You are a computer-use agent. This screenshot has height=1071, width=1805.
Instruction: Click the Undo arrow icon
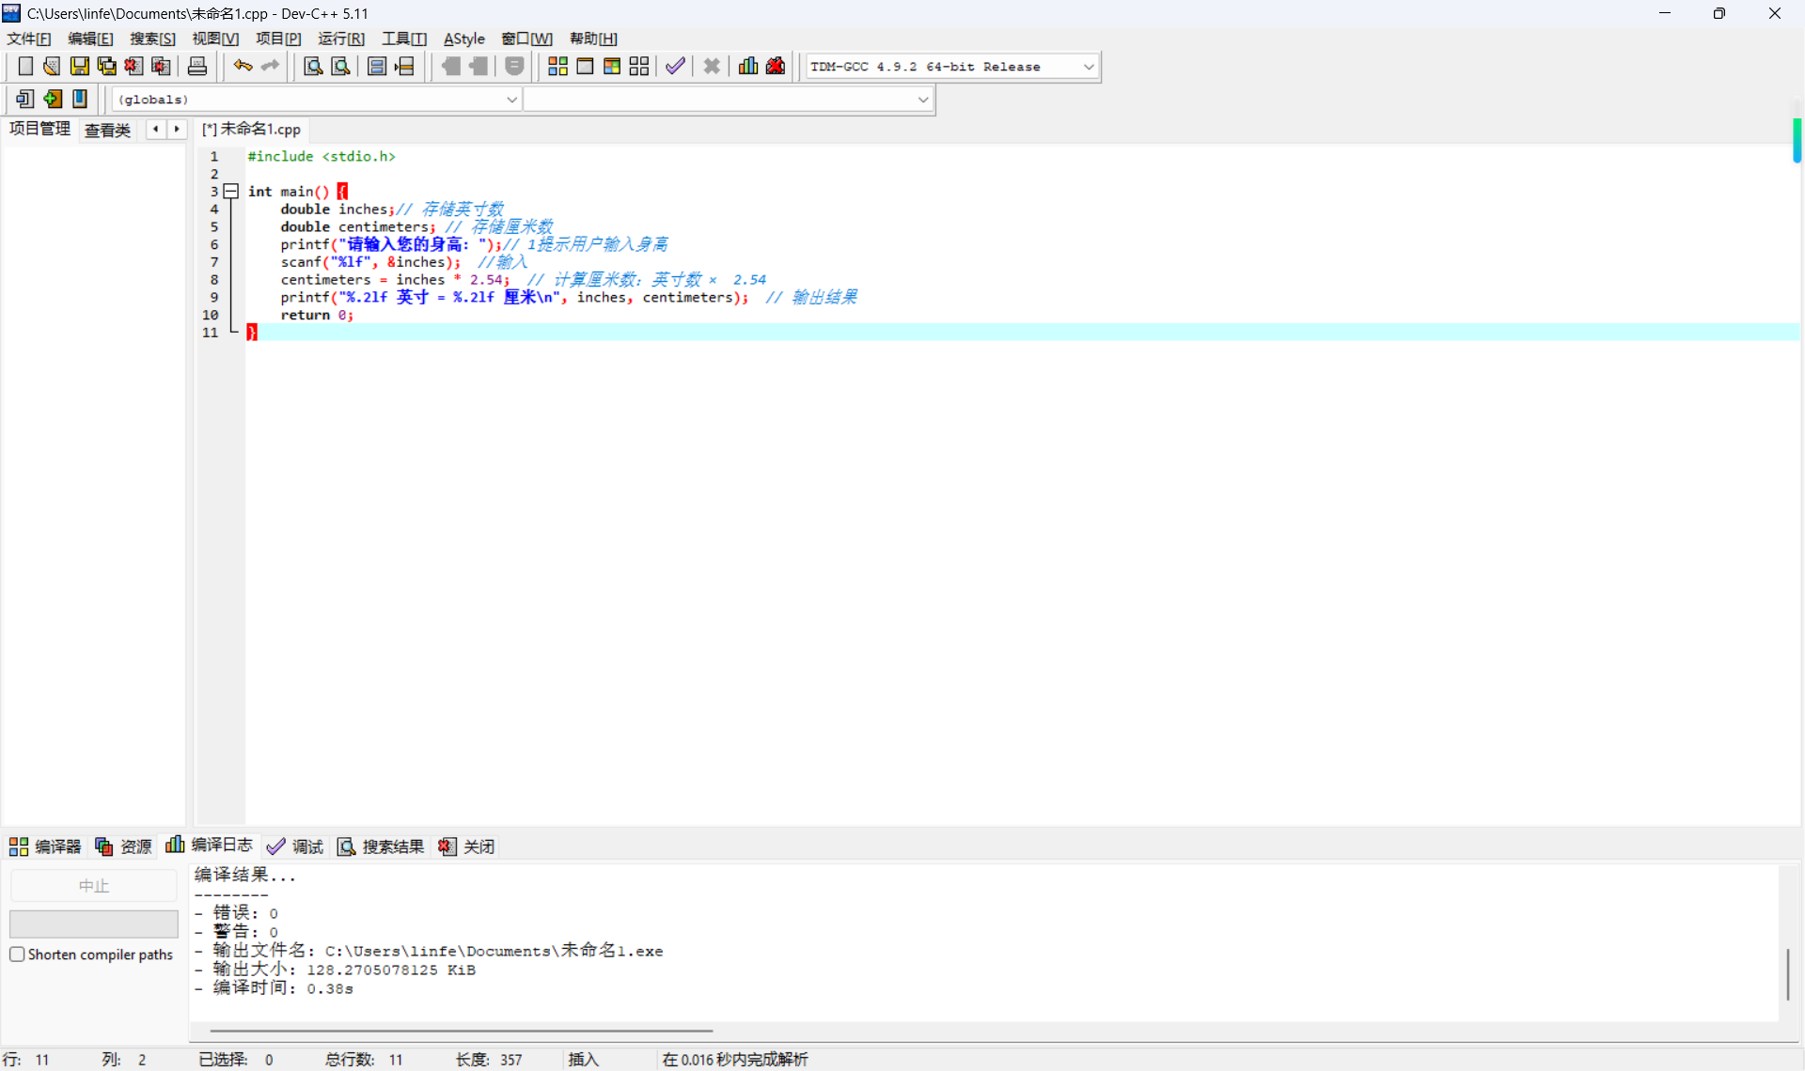(243, 66)
